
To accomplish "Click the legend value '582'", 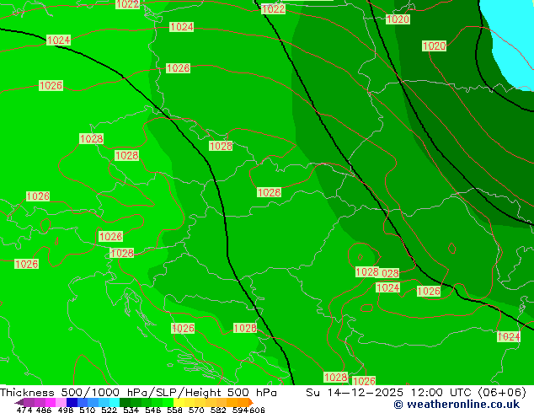I will tap(218, 410).
